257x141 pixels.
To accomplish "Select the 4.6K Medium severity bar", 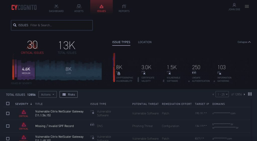I will [26, 70].
